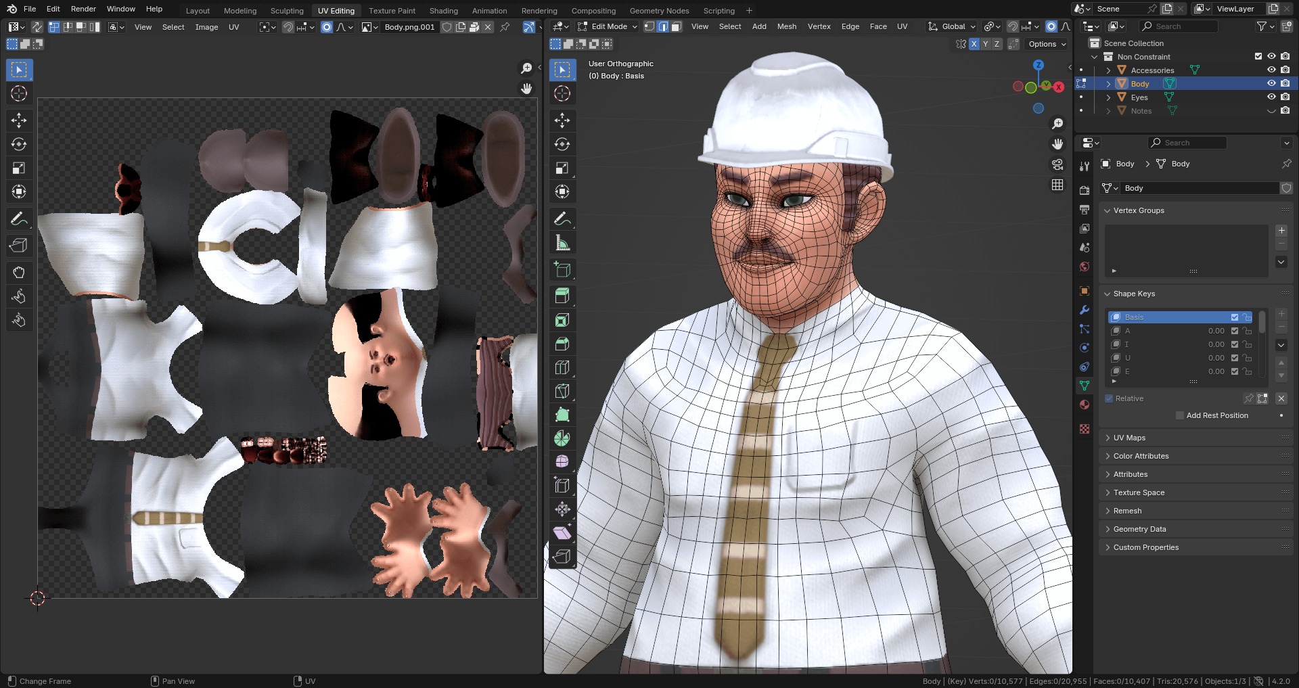Viewport: 1299px width, 688px height.
Task: Toggle the Relative shape keys checkbox
Action: [1109, 398]
